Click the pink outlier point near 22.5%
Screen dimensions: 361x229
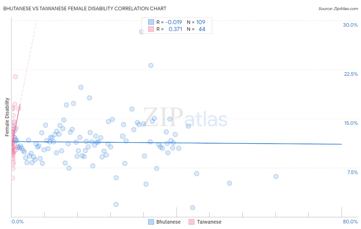(x=15, y=77)
